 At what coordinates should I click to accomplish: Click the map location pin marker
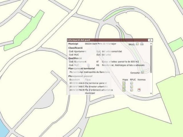pyautogui.click(x=88, y=65)
